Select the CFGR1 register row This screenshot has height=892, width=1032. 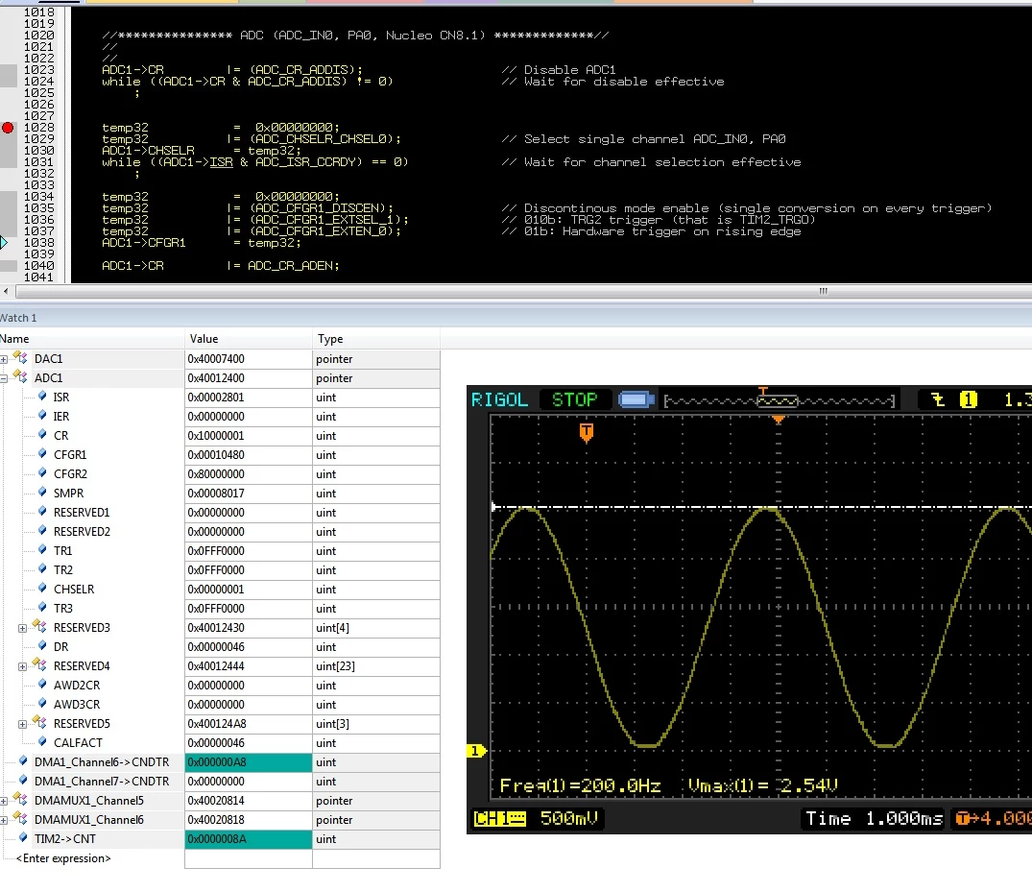(220, 454)
